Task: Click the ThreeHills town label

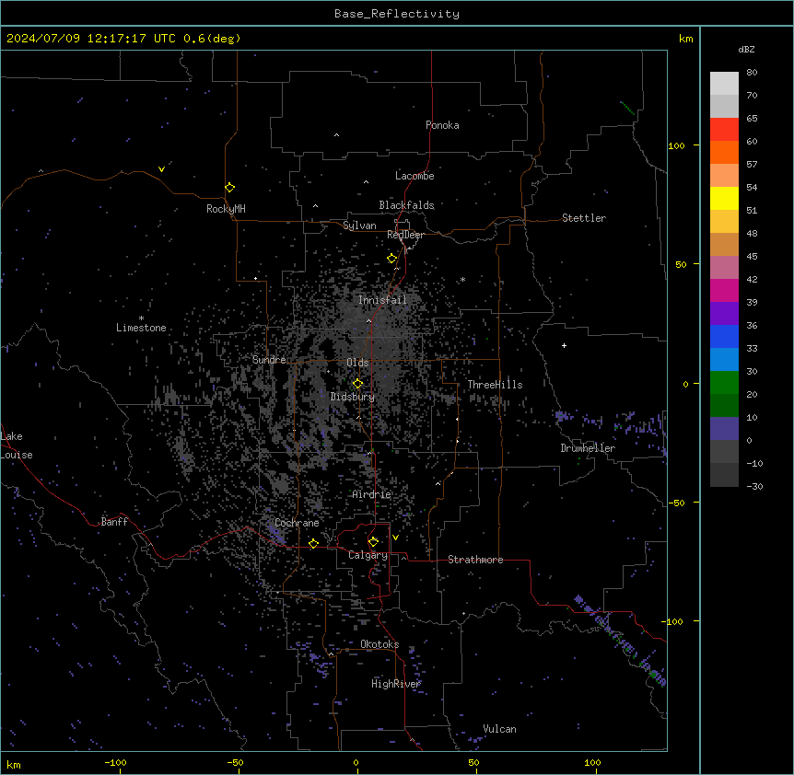Action: click(x=495, y=385)
